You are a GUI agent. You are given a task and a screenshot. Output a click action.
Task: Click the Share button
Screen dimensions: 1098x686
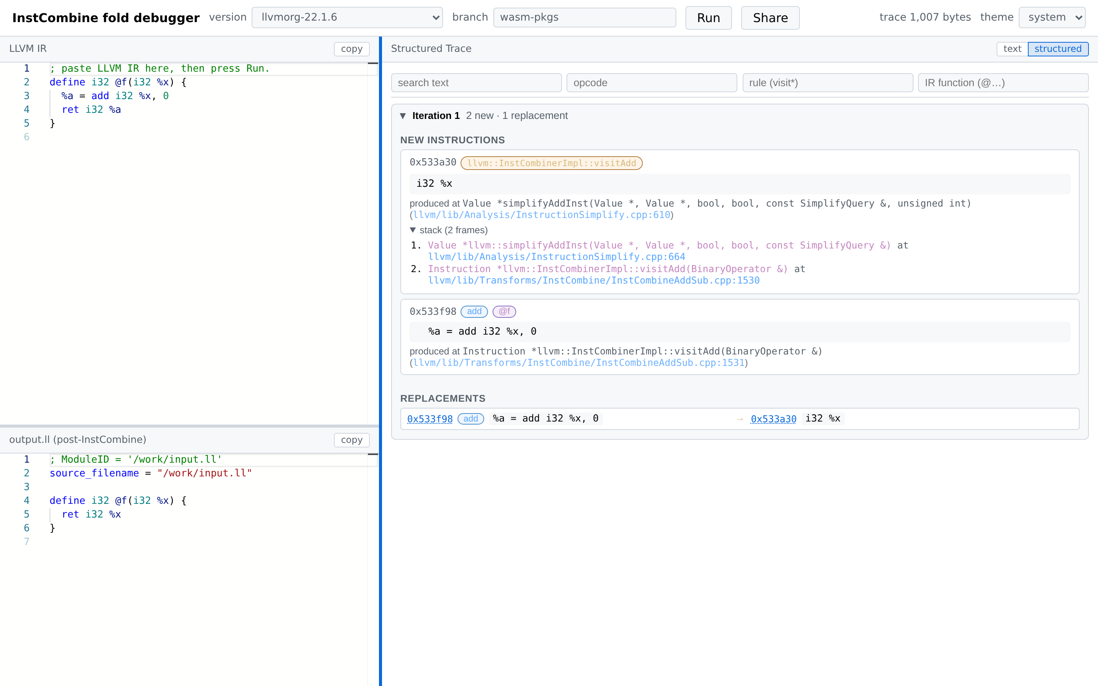770,18
